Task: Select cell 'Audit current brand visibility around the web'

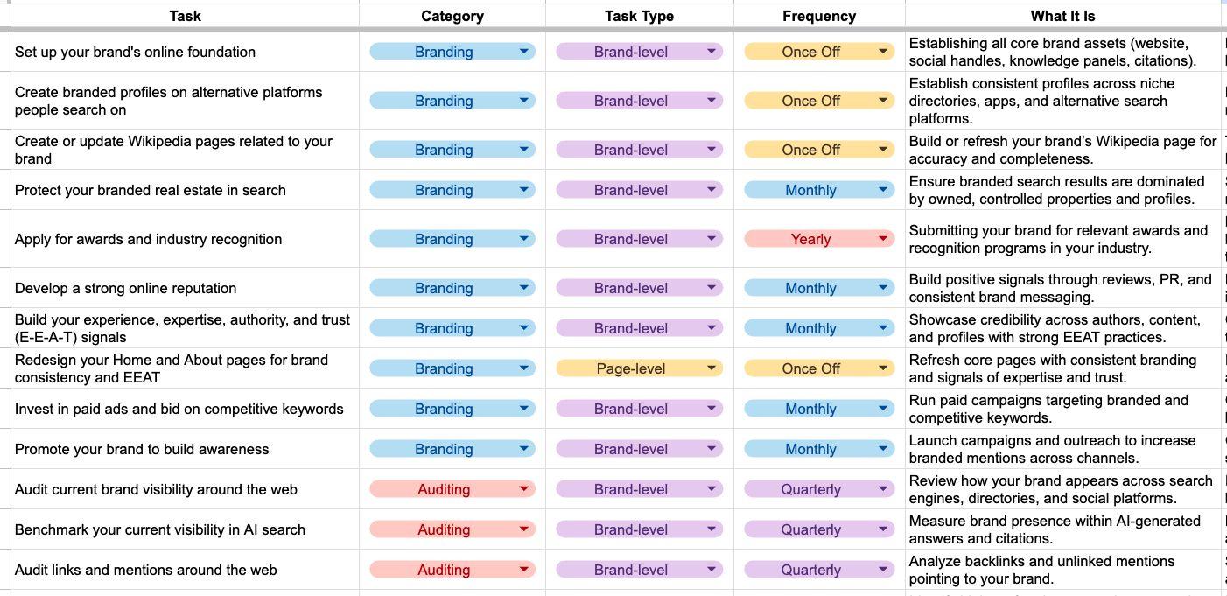Action: (x=185, y=489)
